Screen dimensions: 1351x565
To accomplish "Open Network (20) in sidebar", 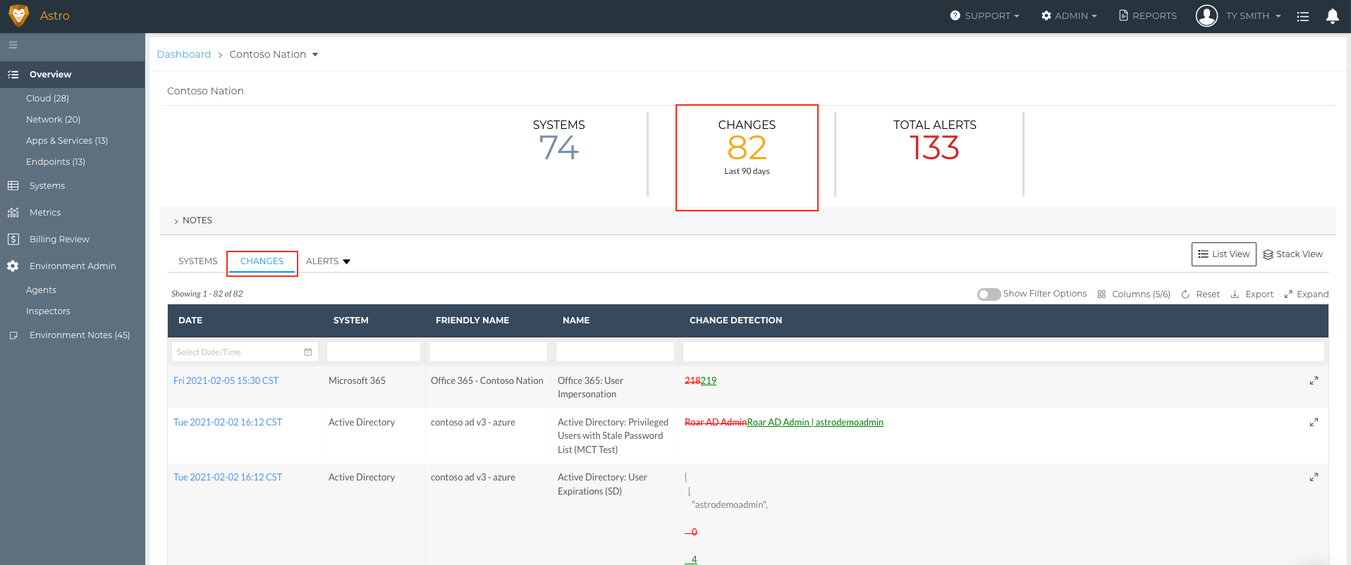I will click(x=53, y=120).
